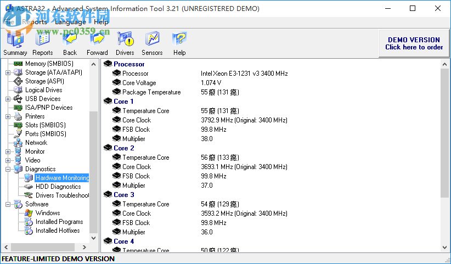
Task: Click DEMO VERSION order button
Action: (x=414, y=43)
